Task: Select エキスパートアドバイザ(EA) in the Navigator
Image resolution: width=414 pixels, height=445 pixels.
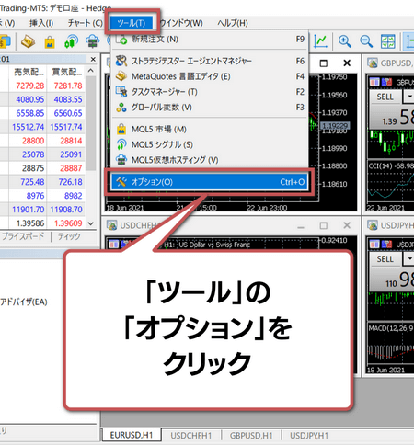Action: (x=24, y=302)
